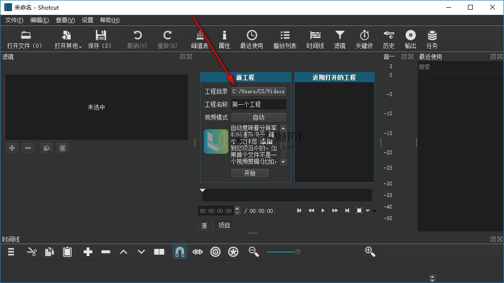Click the current timecode field
Image resolution: width=504 pixels, height=283 pixels.
coord(216,211)
